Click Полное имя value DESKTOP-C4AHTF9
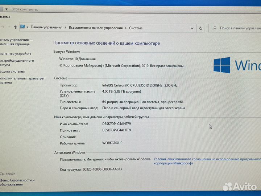Viewport: 261px width, 196px height. (116, 130)
